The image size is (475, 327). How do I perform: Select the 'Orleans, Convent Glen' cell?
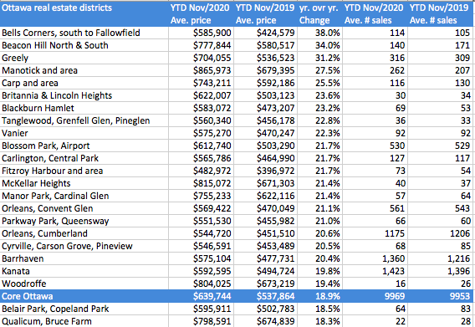84,208
